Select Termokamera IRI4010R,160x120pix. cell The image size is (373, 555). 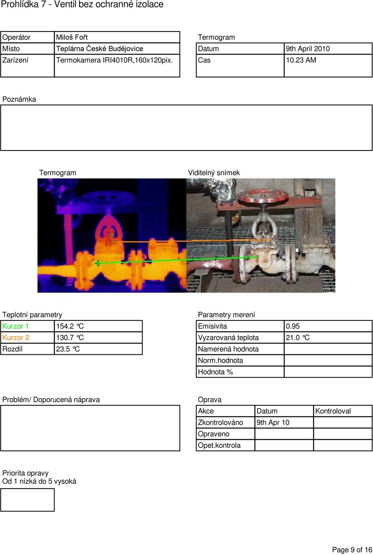(x=117, y=60)
